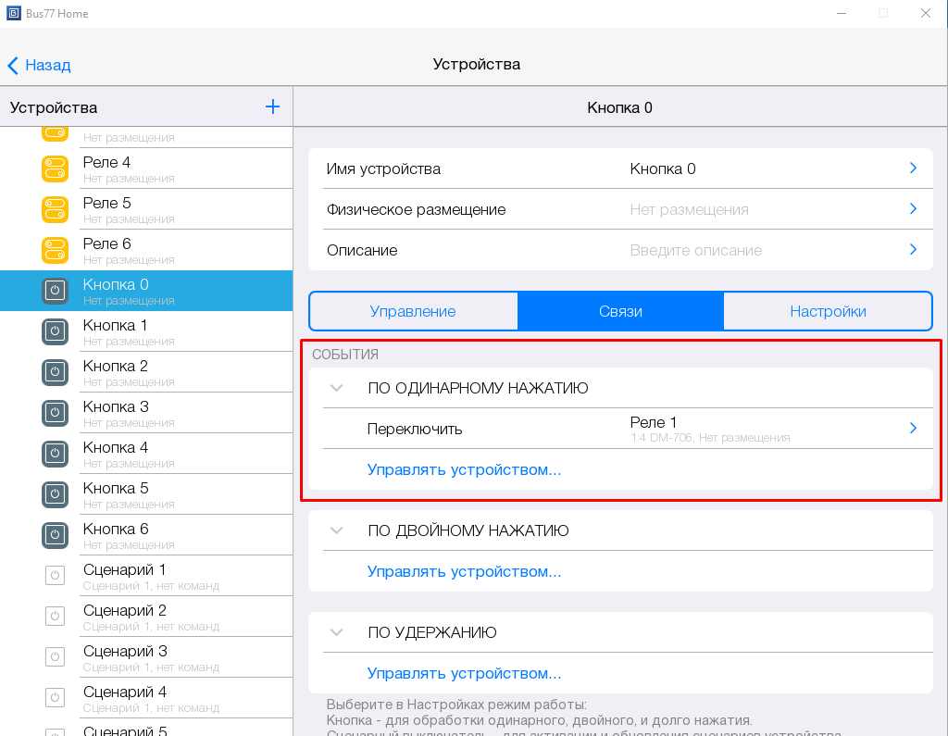Click the Кнопка 6 power icon
Viewport: 948px width, 736px height.
[x=56, y=535]
